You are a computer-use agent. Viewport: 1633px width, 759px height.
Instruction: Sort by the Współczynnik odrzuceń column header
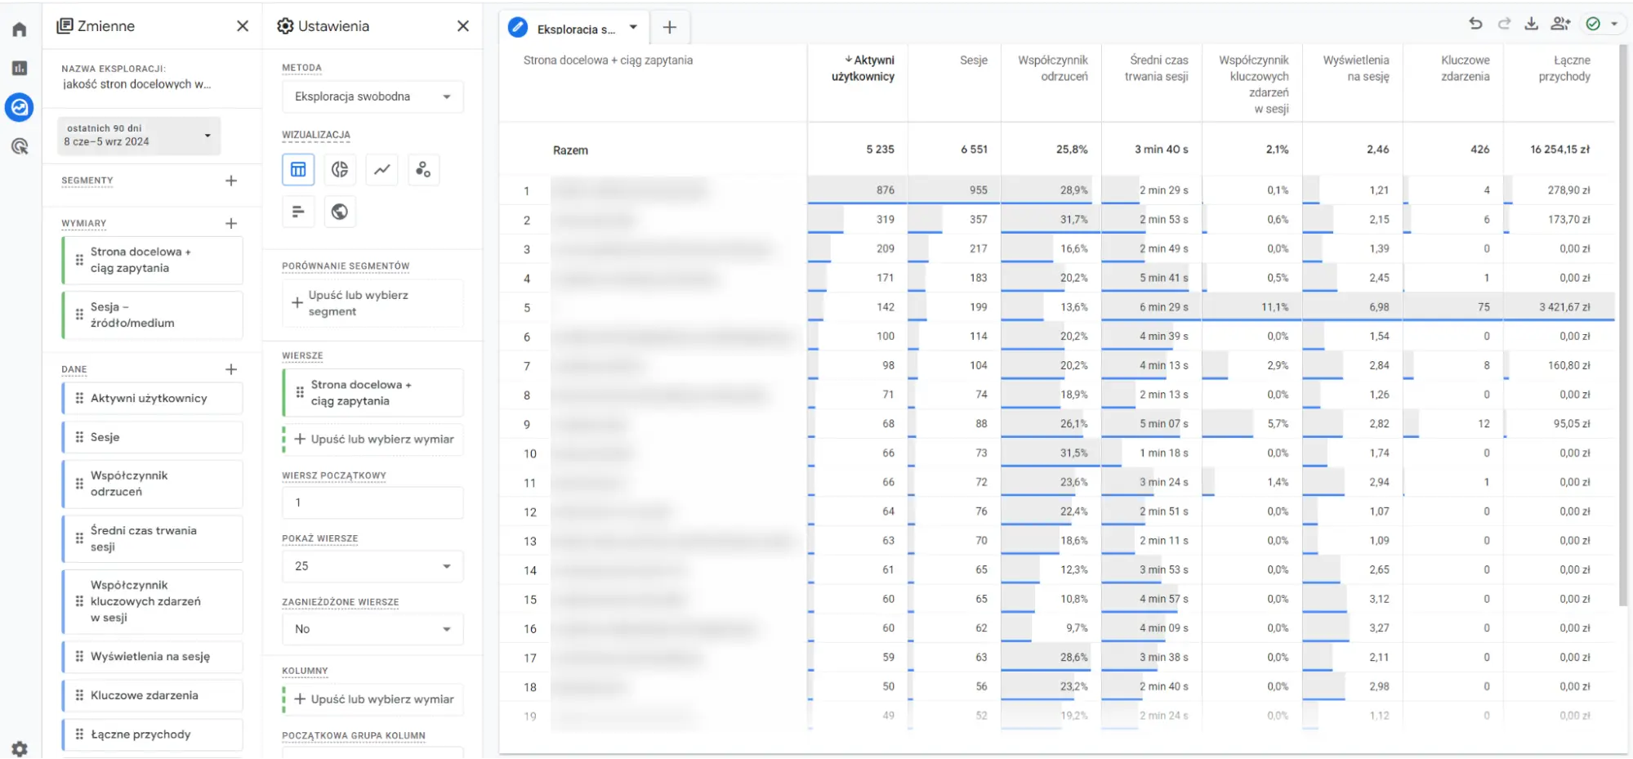1053,69
